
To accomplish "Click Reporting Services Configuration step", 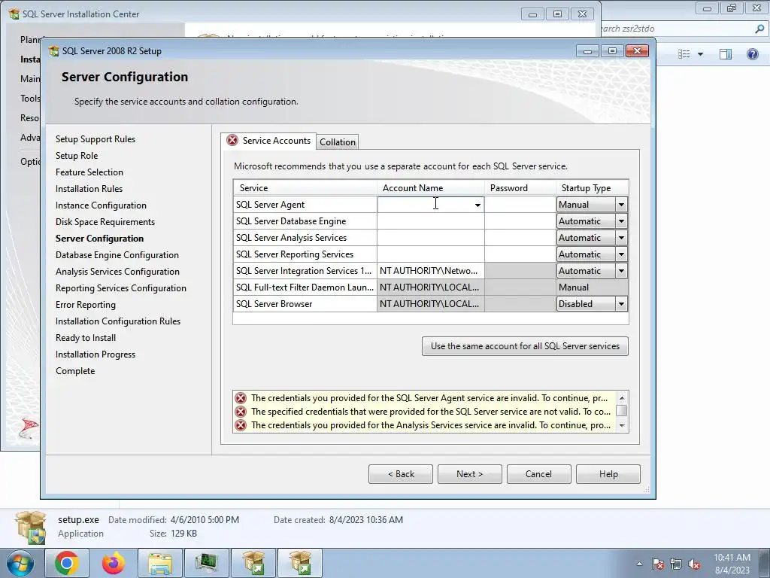I will 121,288.
